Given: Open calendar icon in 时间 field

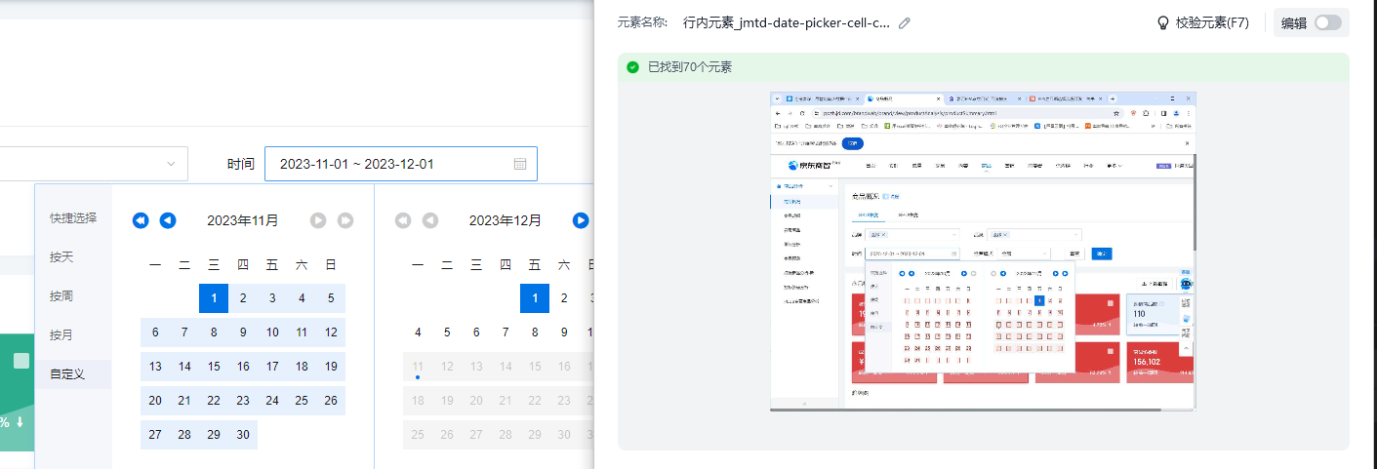Looking at the screenshot, I should pos(520,164).
